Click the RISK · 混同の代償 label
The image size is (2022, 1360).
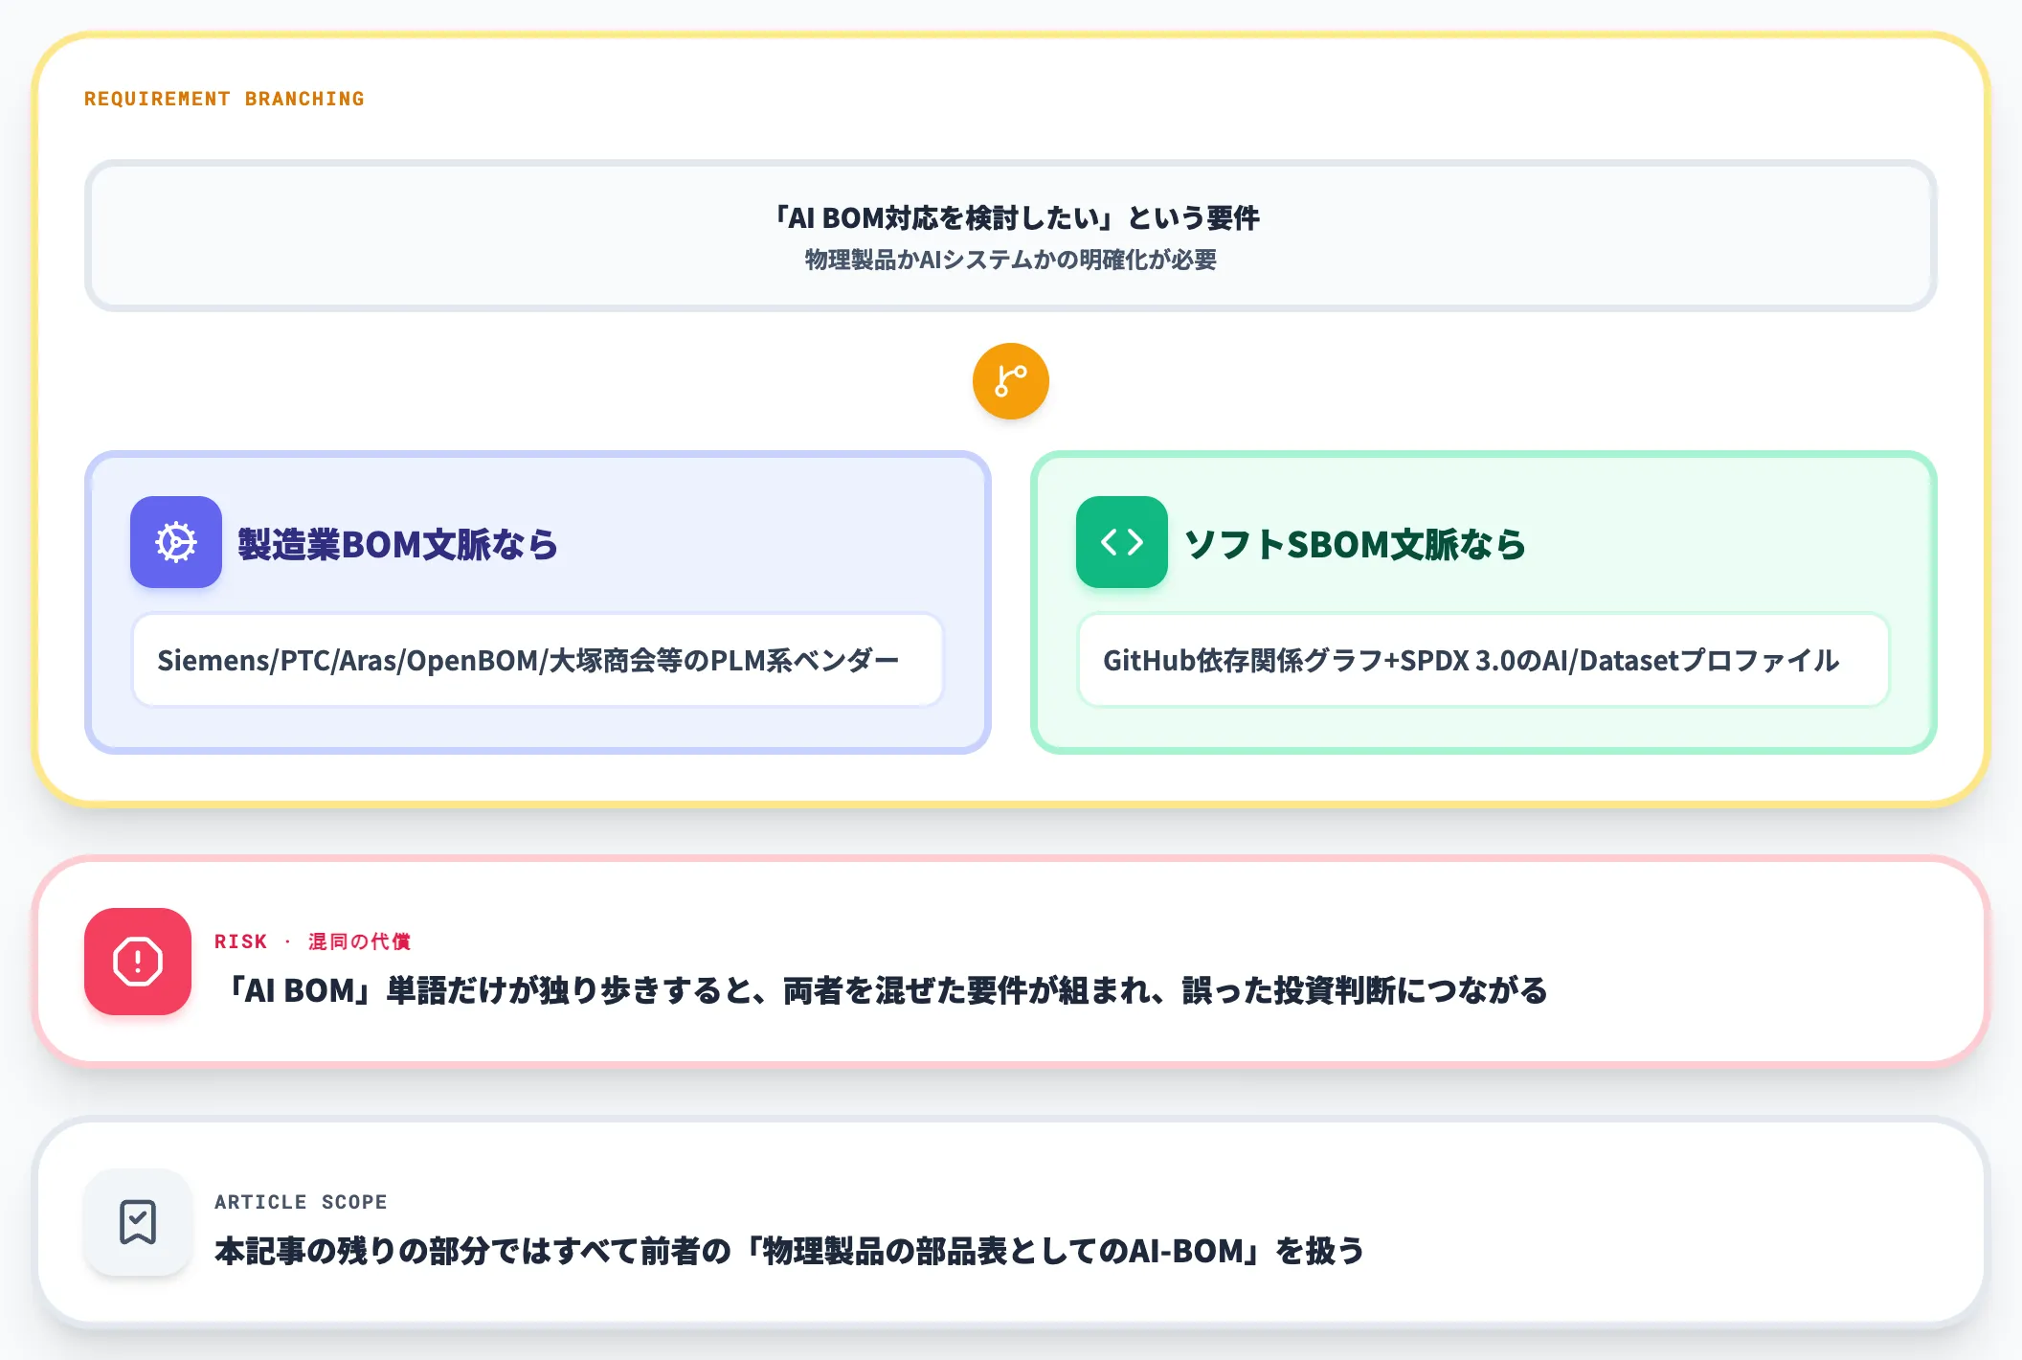312,941
